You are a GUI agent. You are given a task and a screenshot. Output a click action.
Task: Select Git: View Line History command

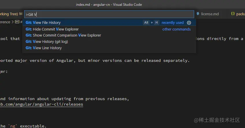[x=109, y=48]
